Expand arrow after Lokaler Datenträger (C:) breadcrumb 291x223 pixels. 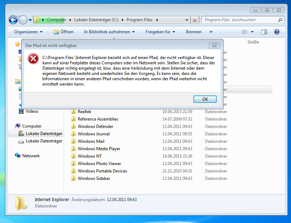[x=122, y=20]
